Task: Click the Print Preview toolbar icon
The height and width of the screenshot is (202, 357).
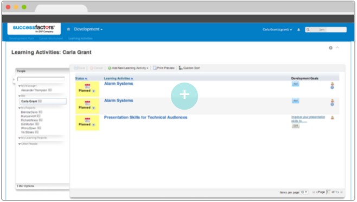Action: click(x=155, y=68)
